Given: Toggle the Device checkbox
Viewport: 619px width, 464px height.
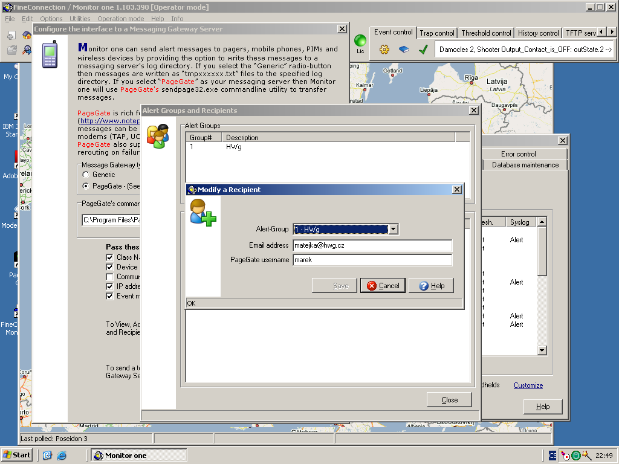Looking at the screenshot, I should tap(110, 267).
